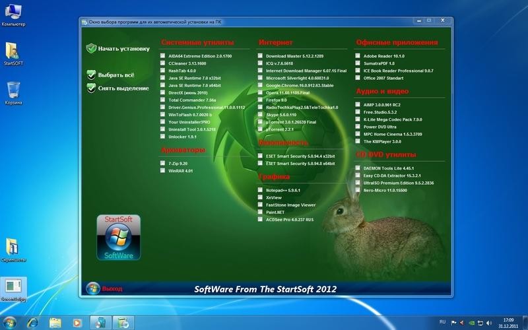Screen dimensions: 528x330
Task: Click the Free.Studio.5.3.2 label
Action: (x=380, y=112)
